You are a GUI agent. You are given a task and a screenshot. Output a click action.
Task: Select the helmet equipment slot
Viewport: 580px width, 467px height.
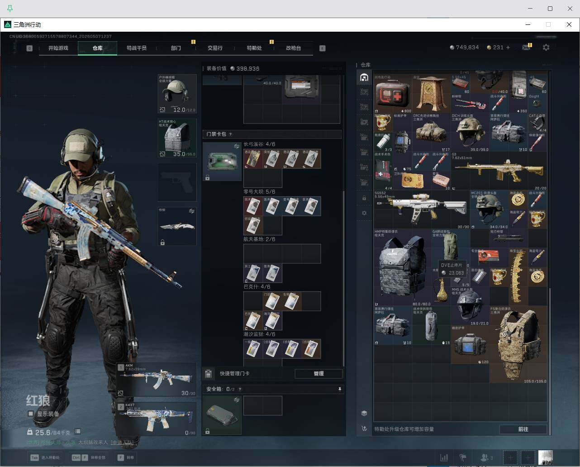coord(177,94)
